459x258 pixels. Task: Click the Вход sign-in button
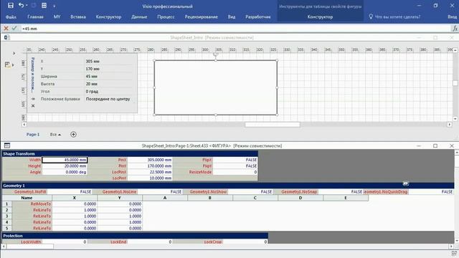[453, 17]
